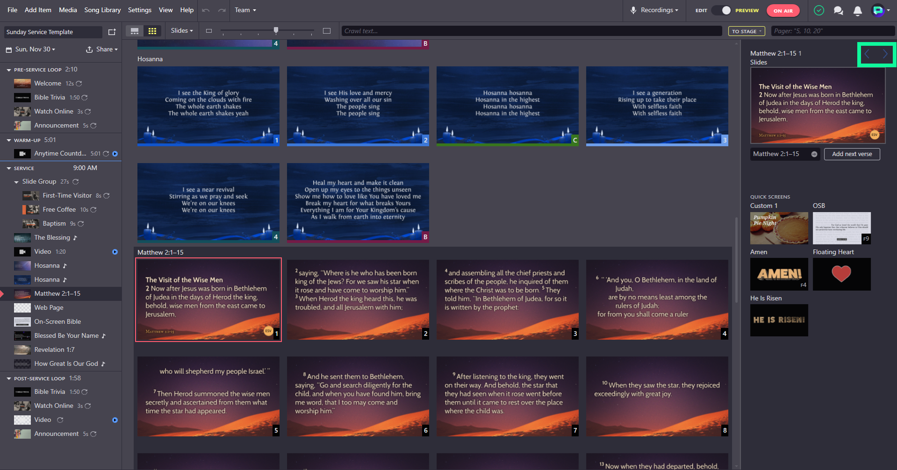This screenshot has width=897, height=470.
Task: Collapse the Slide Group item
Action: [16, 182]
